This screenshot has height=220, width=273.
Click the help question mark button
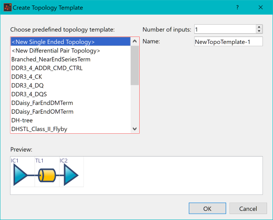pyautogui.click(x=238, y=7)
